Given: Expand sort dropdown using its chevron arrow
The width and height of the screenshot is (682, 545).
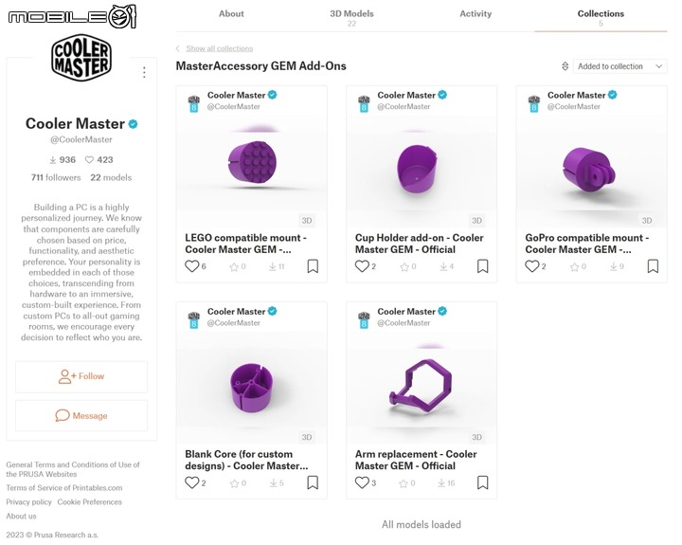Looking at the screenshot, I should tap(658, 66).
